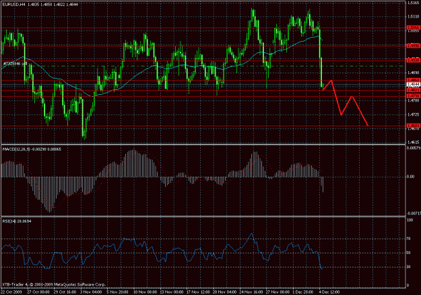Click the 1 Dec 20:00 time label
This screenshot has height=295, width=421.
click(302, 292)
